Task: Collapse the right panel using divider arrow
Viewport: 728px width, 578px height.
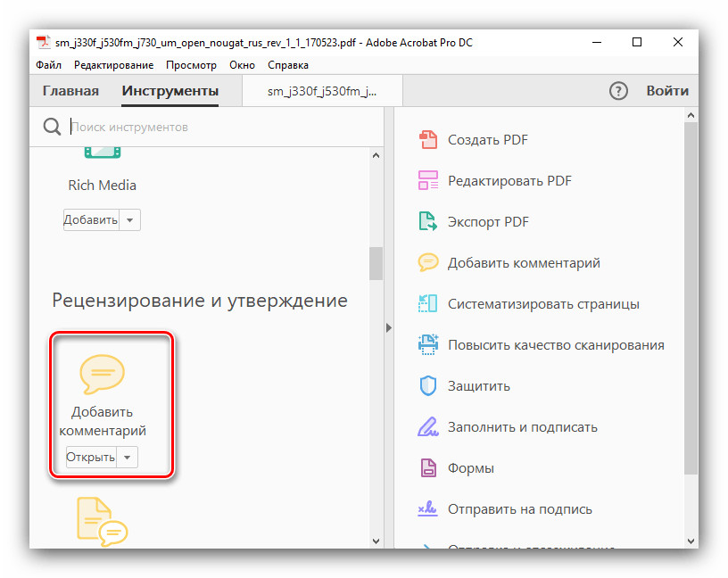Action: point(388,328)
